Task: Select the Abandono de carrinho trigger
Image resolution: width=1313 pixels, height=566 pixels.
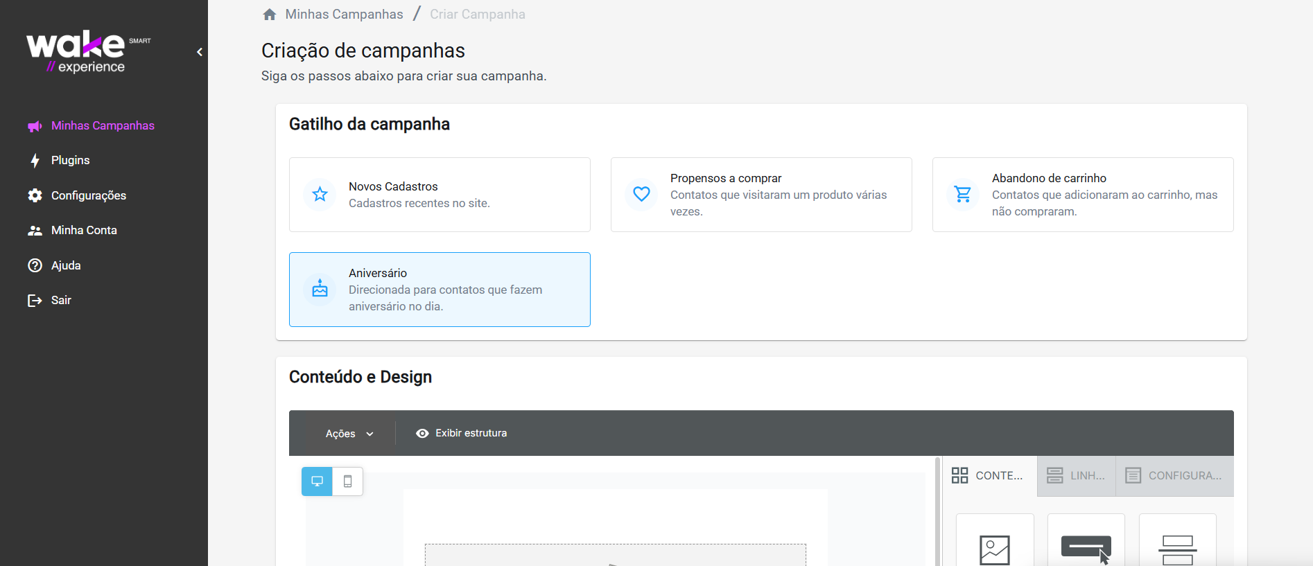Action: pos(1082,195)
